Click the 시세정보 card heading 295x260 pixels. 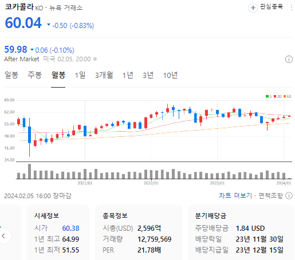click(46, 216)
